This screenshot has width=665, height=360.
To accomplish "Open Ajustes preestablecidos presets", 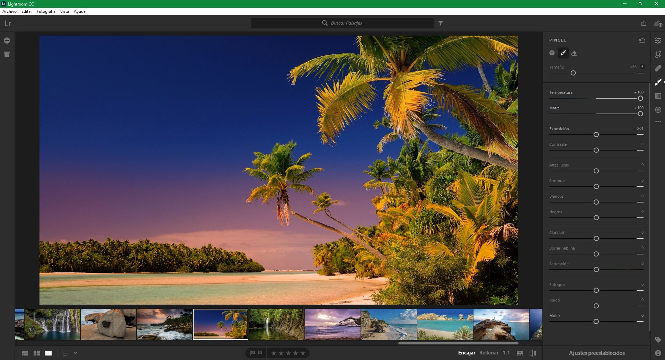I will [596, 353].
